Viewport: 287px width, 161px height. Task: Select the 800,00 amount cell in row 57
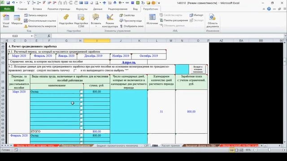pyautogui.click(x=97, y=92)
